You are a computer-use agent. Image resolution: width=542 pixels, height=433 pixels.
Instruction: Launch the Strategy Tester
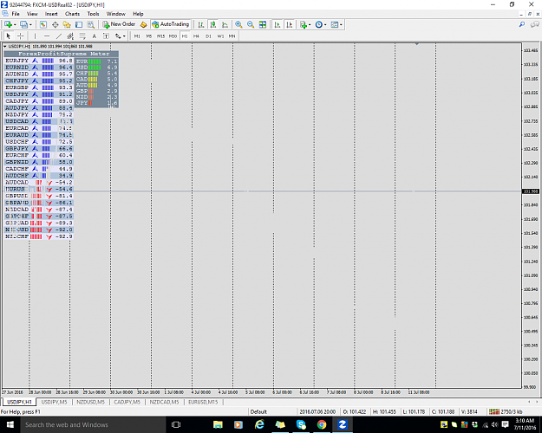90,24
